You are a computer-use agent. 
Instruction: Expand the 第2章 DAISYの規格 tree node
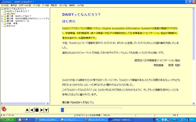pyautogui.click(x=2, y=18)
